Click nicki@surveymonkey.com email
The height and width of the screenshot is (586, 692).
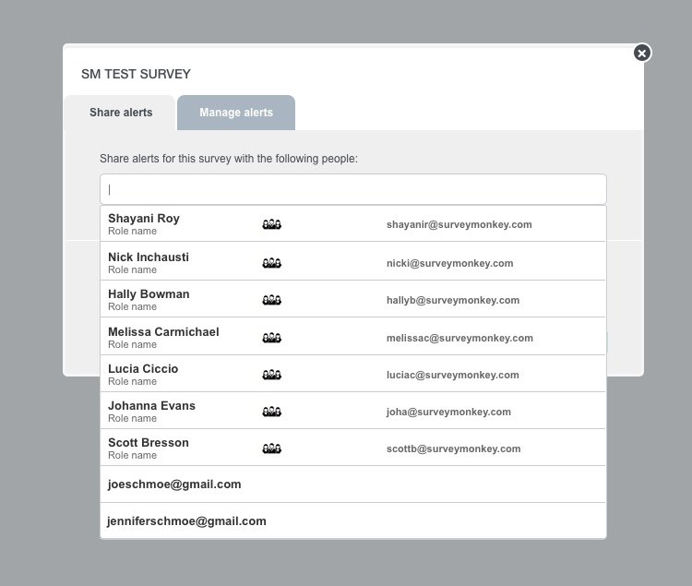(x=449, y=263)
